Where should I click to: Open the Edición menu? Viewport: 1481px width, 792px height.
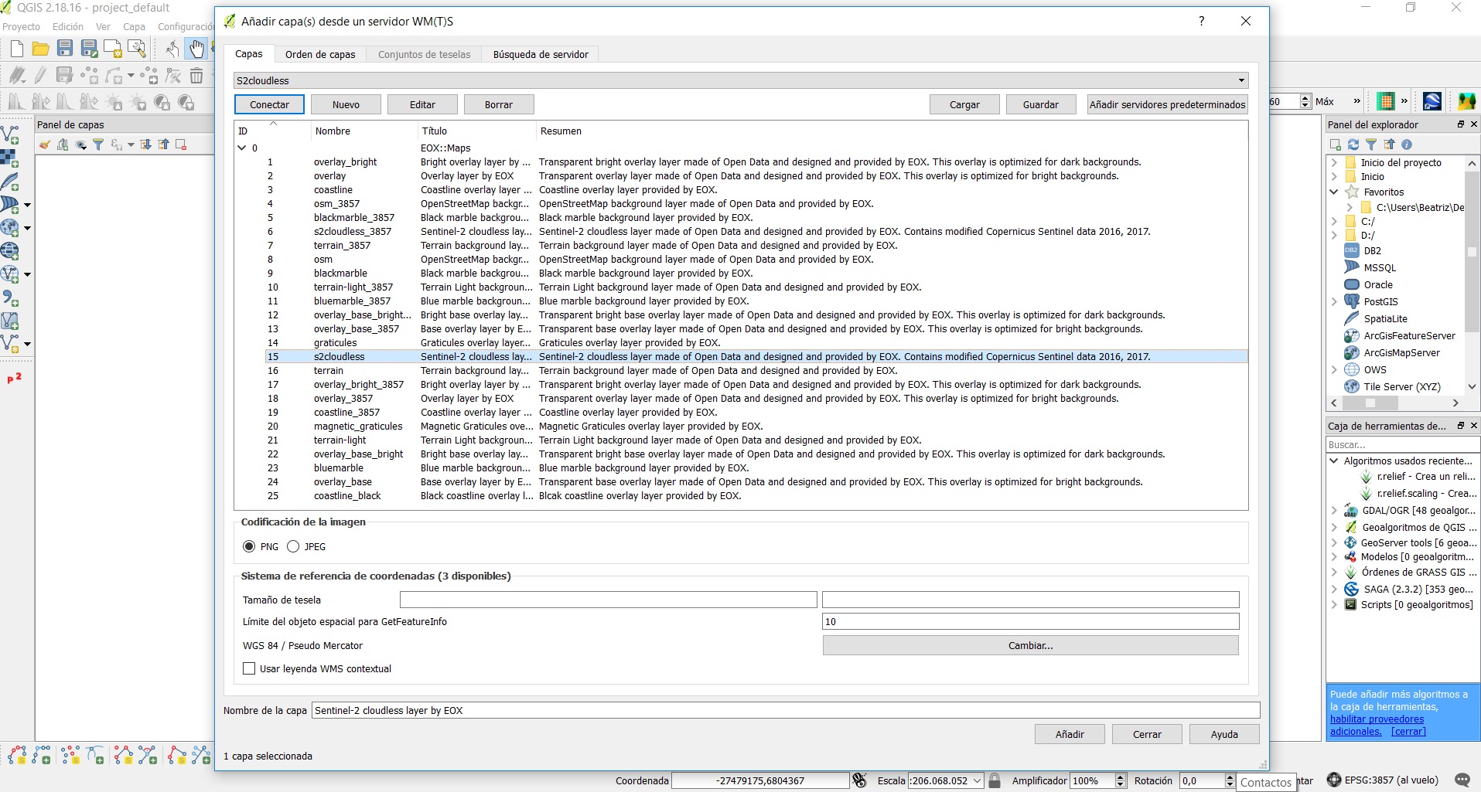pyautogui.click(x=68, y=26)
